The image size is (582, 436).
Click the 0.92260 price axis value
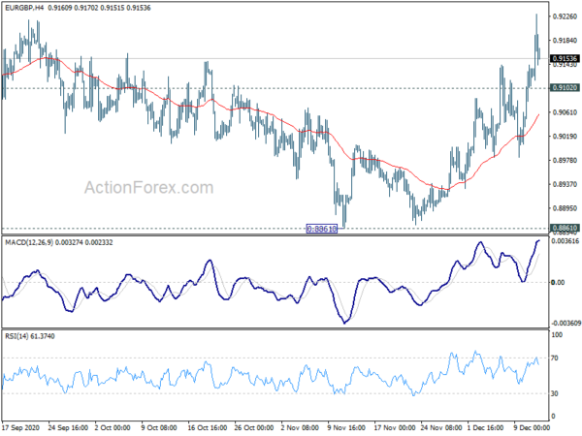(565, 16)
